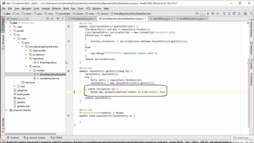Close the EntryRepository.java tab
Viewport: 254px width, 143px height.
tap(95, 19)
